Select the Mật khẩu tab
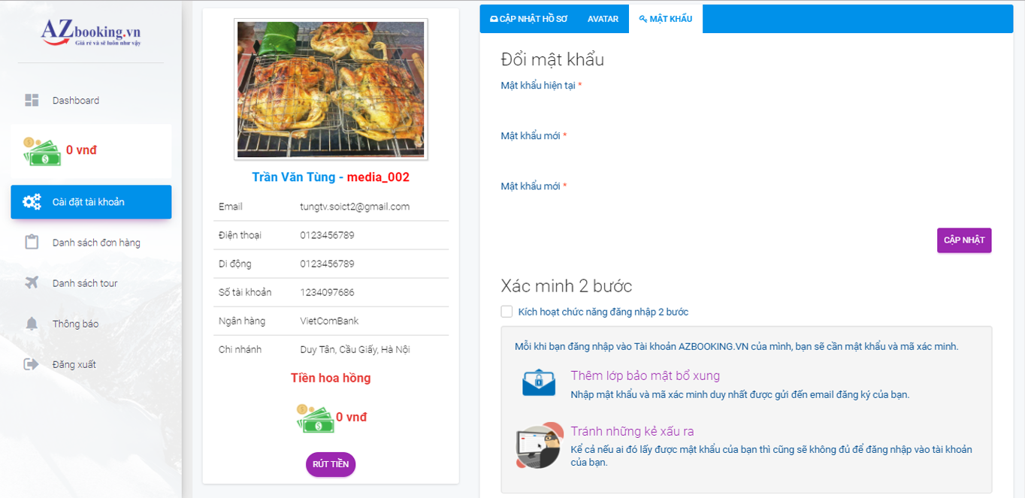 [x=666, y=19]
